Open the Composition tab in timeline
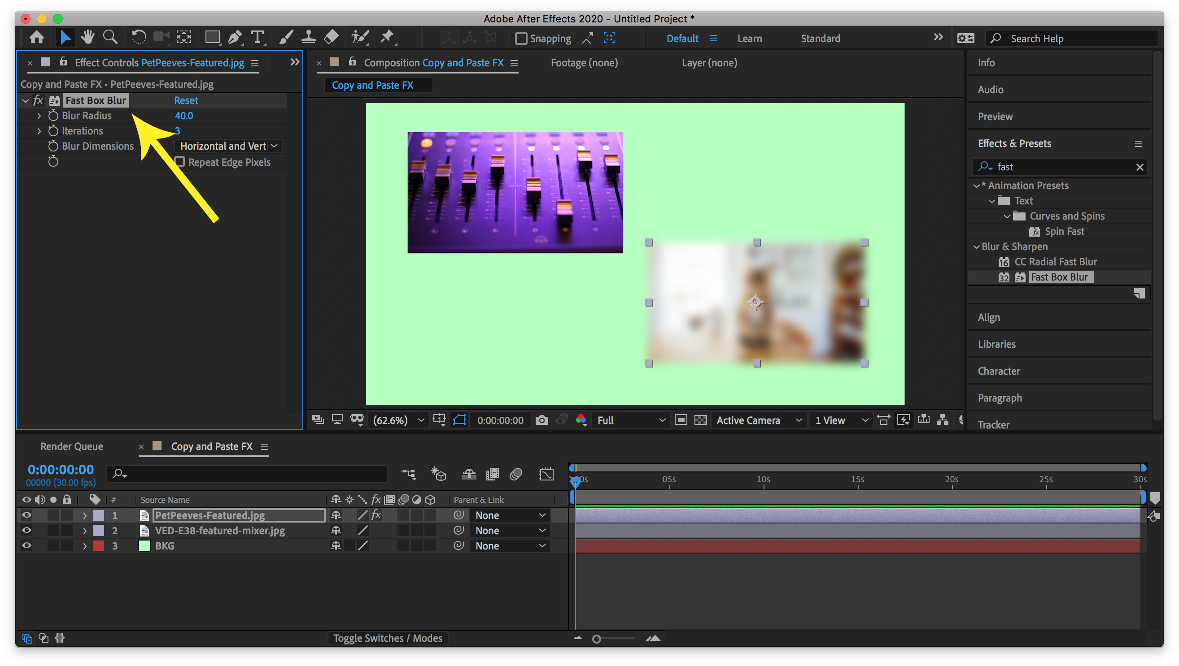This screenshot has width=1179, height=666. 211,446
